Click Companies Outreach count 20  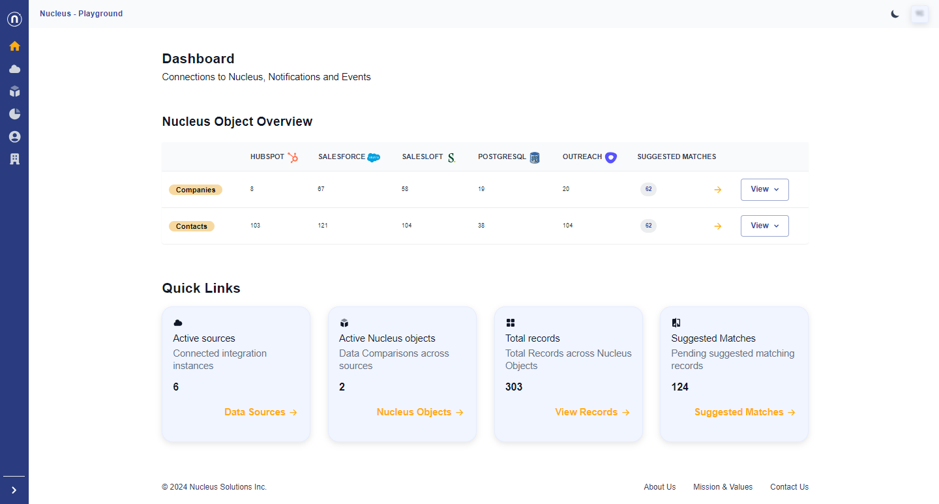point(566,189)
